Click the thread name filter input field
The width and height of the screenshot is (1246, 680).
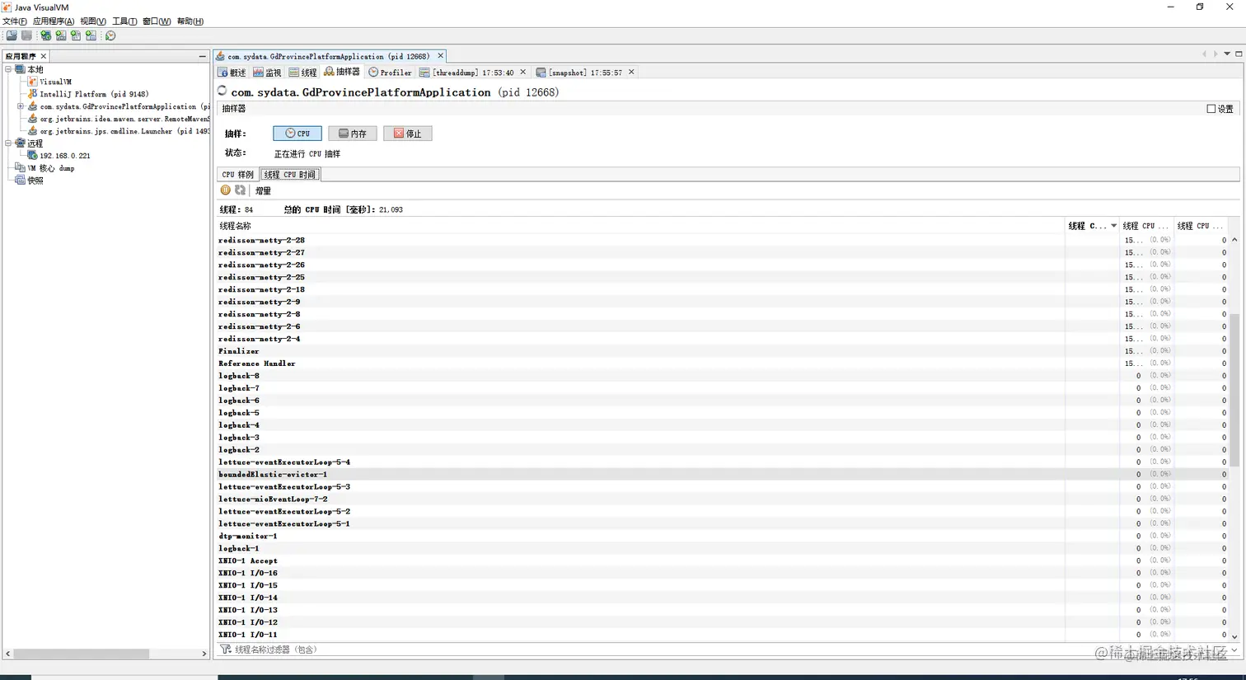pyautogui.click(x=728, y=650)
